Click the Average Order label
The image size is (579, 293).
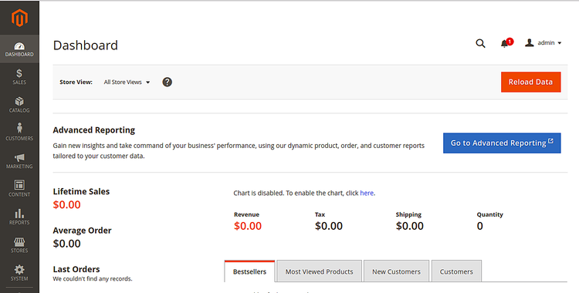(82, 231)
